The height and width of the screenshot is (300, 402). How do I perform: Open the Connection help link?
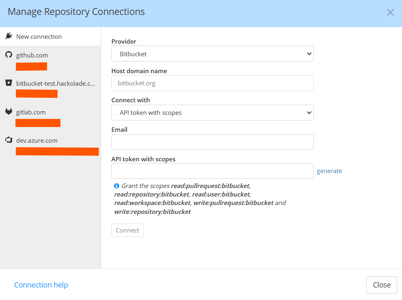point(41,285)
